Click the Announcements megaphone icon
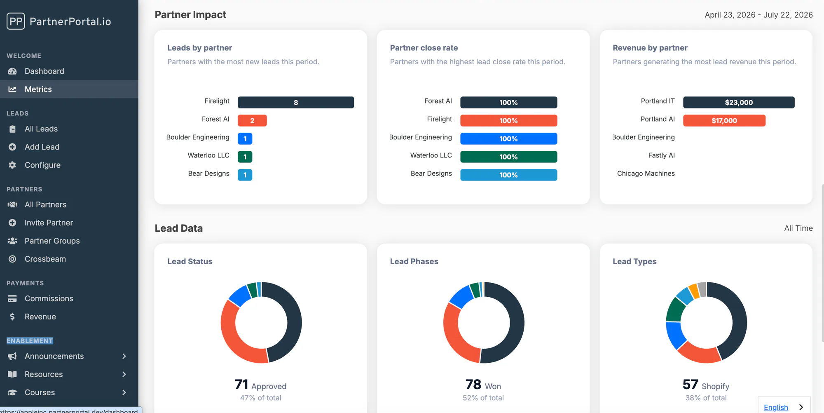Image resolution: width=824 pixels, height=413 pixels. 12,357
